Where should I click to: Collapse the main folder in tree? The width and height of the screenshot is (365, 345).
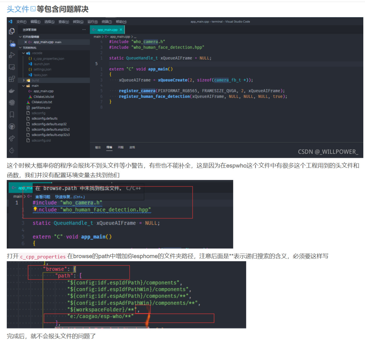coord(24,86)
